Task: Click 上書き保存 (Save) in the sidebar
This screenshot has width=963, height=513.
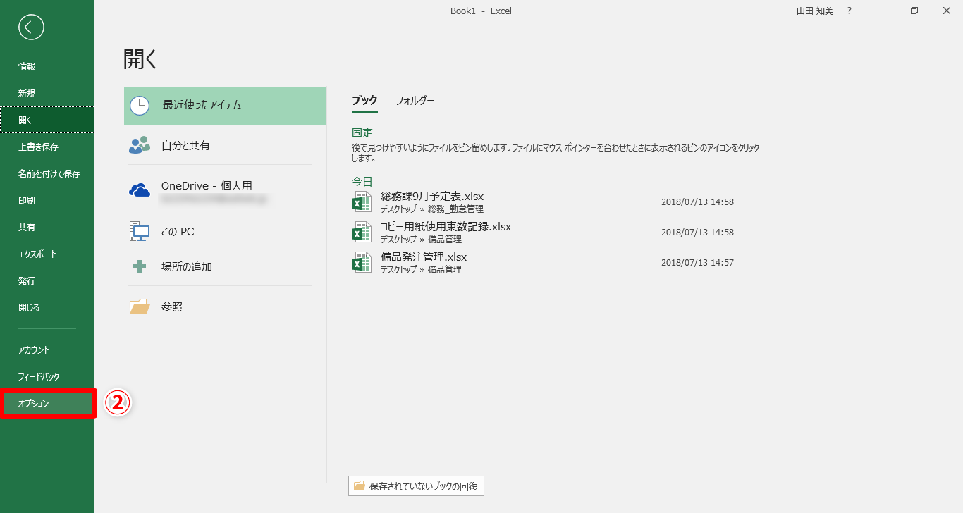Action: (47, 147)
